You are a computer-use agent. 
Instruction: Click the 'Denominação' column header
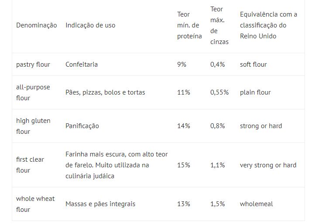click(37, 25)
